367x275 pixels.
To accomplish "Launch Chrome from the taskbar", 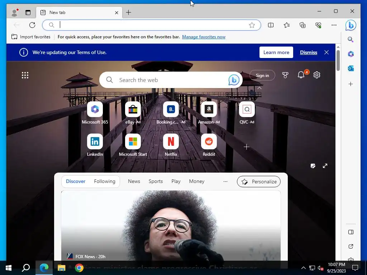I will click(79, 268).
